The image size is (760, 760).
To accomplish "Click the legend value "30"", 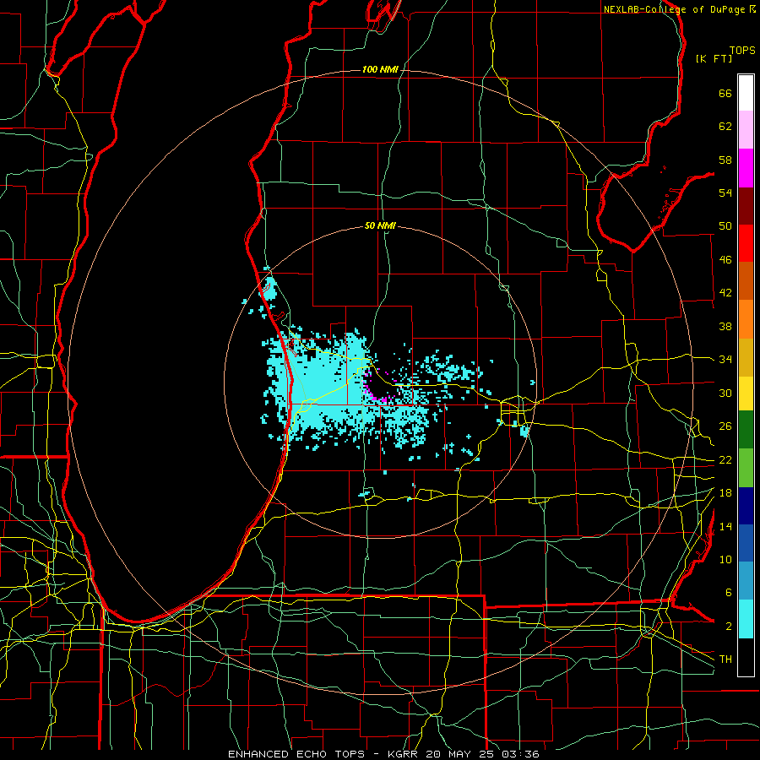I will tap(725, 393).
